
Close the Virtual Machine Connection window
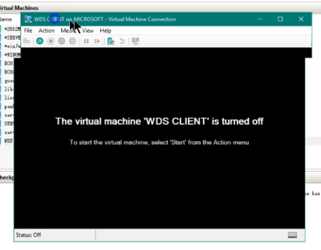[301, 19]
